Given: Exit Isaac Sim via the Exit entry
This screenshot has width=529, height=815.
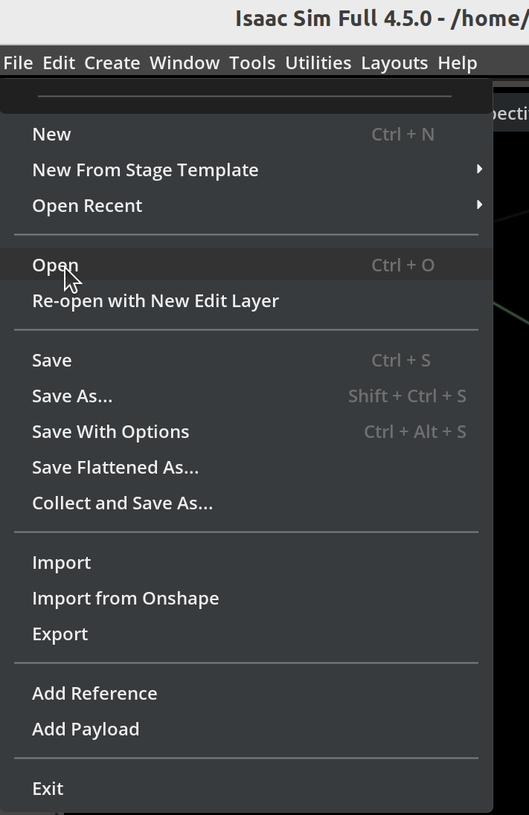Looking at the screenshot, I should tap(48, 789).
